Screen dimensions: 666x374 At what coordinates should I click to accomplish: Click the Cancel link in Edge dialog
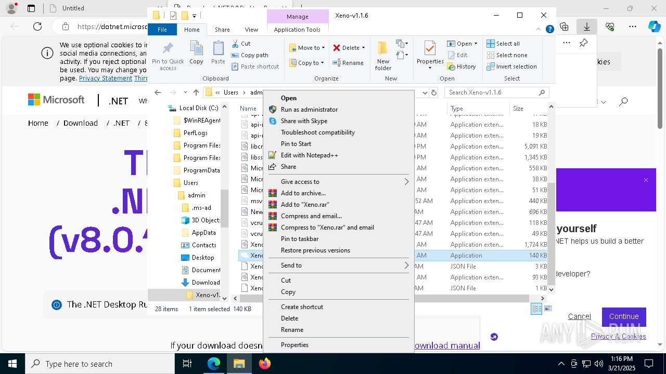click(579, 316)
